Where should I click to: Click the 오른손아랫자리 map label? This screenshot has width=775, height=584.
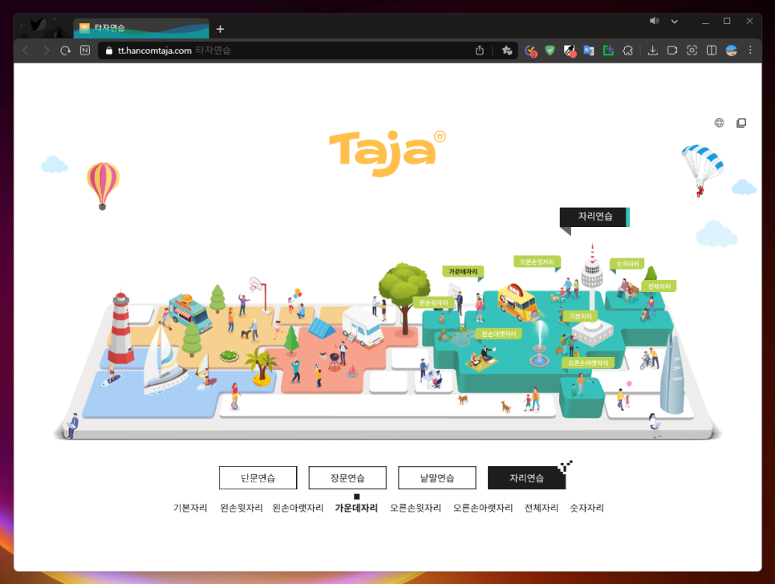click(588, 363)
